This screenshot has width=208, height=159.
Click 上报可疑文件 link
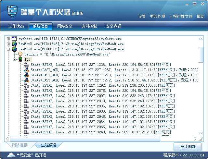(x=181, y=17)
